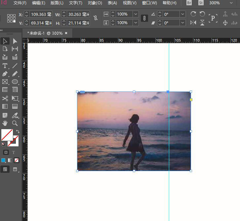
Task: Open the shear angle dropdown
Action: coord(183,23)
